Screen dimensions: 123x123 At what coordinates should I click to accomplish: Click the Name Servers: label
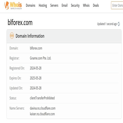17,108
